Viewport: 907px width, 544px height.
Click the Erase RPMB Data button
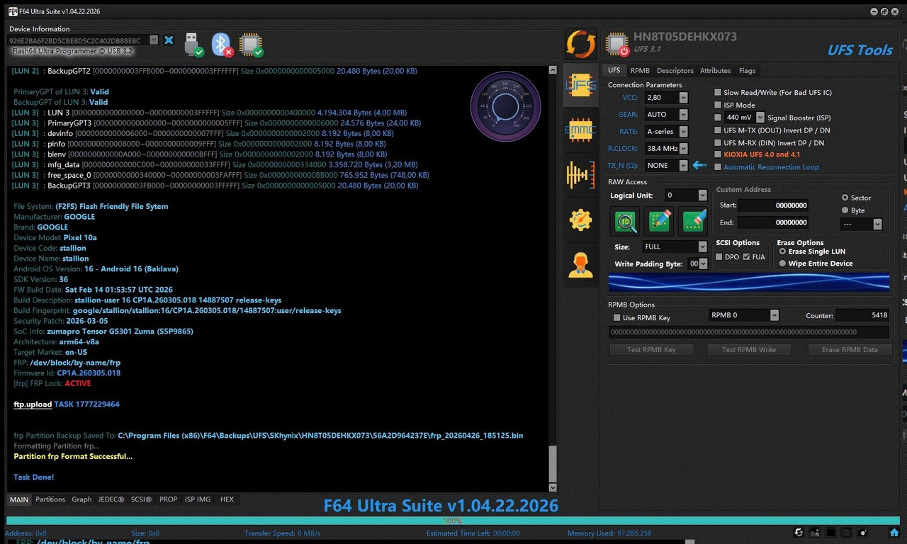pyautogui.click(x=849, y=350)
